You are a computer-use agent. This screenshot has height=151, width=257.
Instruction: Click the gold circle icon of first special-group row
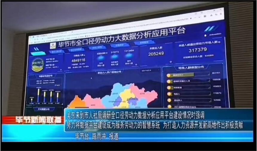click(169, 75)
